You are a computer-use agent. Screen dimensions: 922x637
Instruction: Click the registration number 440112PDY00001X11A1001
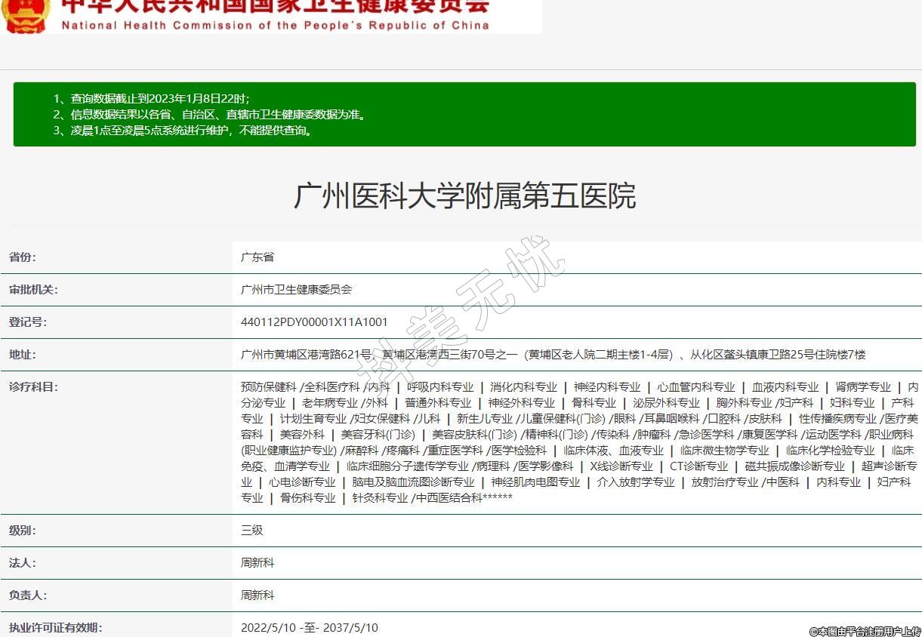point(314,322)
